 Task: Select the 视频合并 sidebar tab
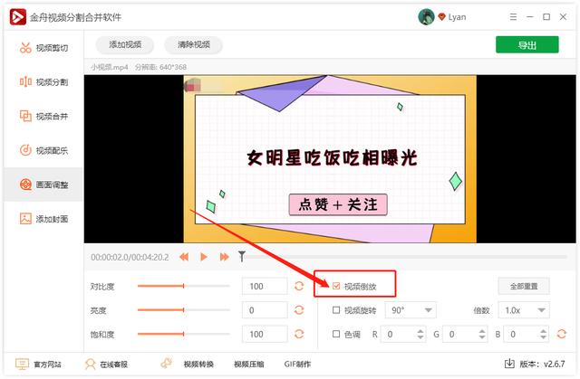[43, 116]
